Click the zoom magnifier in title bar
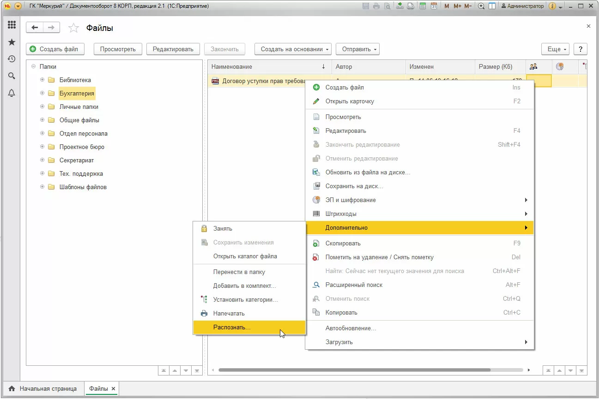The width and height of the screenshot is (599, 399). point(481,6)
